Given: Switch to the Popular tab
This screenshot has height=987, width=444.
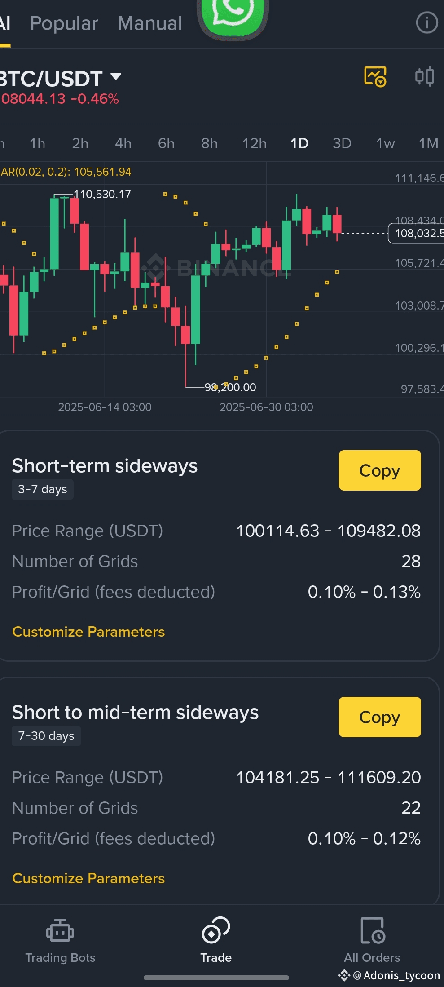Looking at the screenshot, I should click(64, 23).
